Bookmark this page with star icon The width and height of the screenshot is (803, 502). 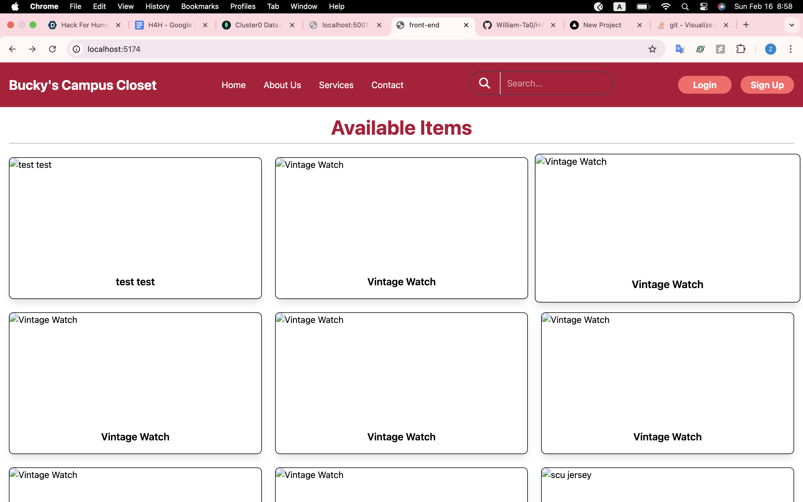[652, 49]
